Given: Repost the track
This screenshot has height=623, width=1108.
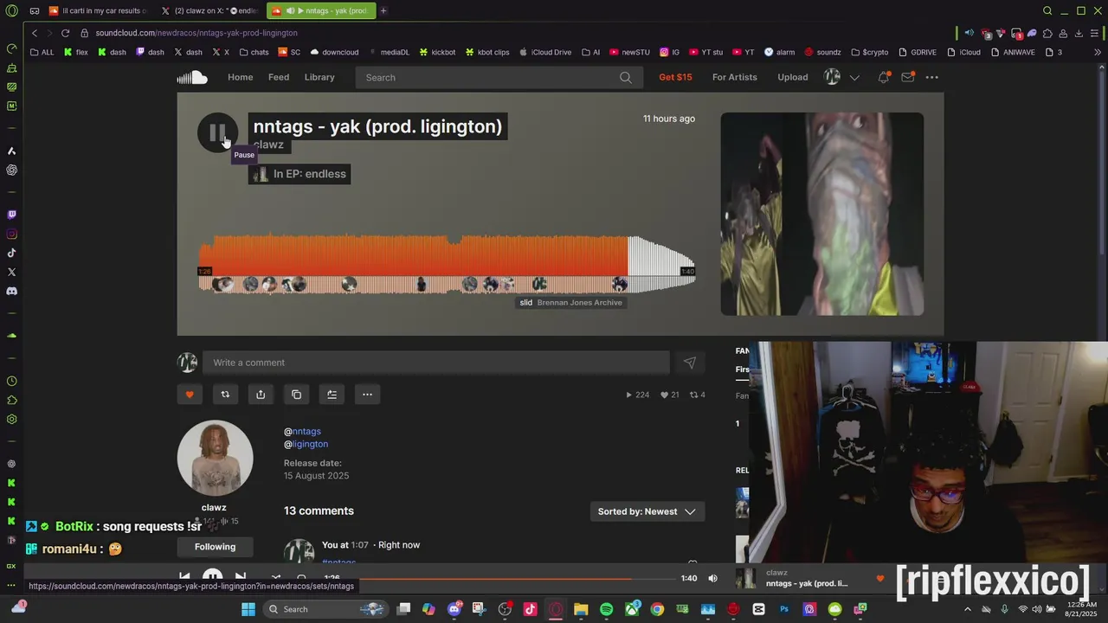Looking at the screenshot, I should (x=225, y=395).
